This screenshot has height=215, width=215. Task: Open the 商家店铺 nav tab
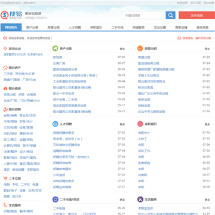click(x=181, y=27)
